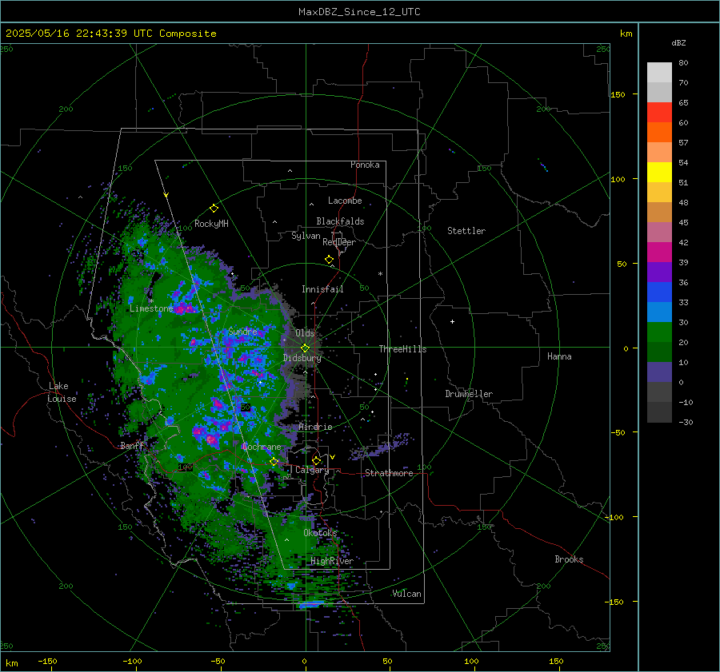Click the blue echo band south of HighRiver
Screen dimensions: 720x672
click(312, 605)
